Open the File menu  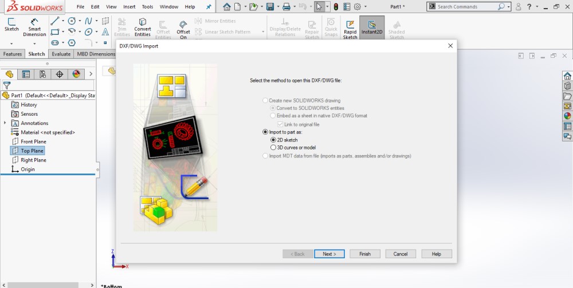(80, 6)
